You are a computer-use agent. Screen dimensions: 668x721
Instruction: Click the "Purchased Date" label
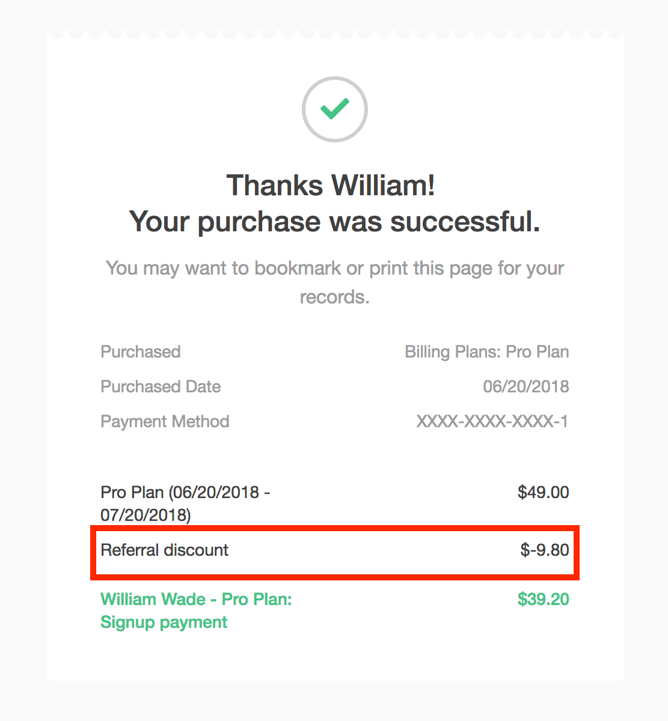[161, 386]
